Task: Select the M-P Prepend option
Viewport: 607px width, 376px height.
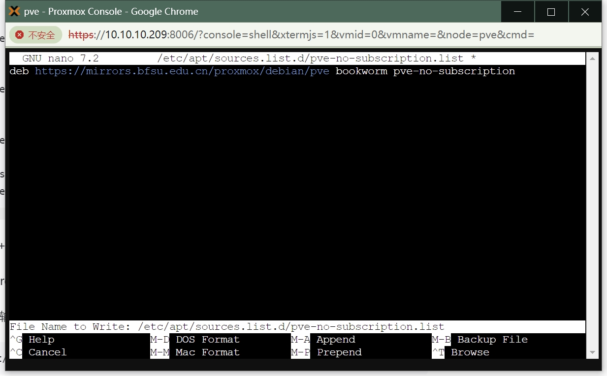Action: (326, 352)
